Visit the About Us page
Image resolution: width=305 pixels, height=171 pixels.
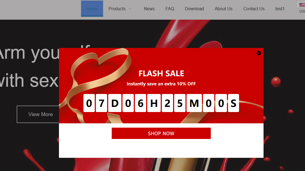(x=223, y=9)
